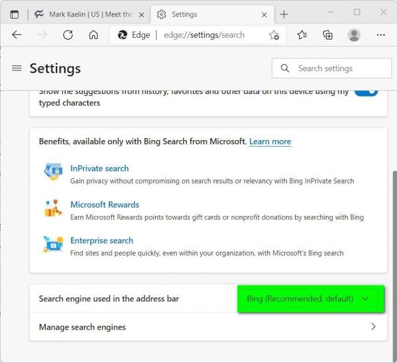Click the InPrivate search link
Image resolution: width=397 pixels, height=363 pixels.
pyautogui.click(x=99, y=168)
